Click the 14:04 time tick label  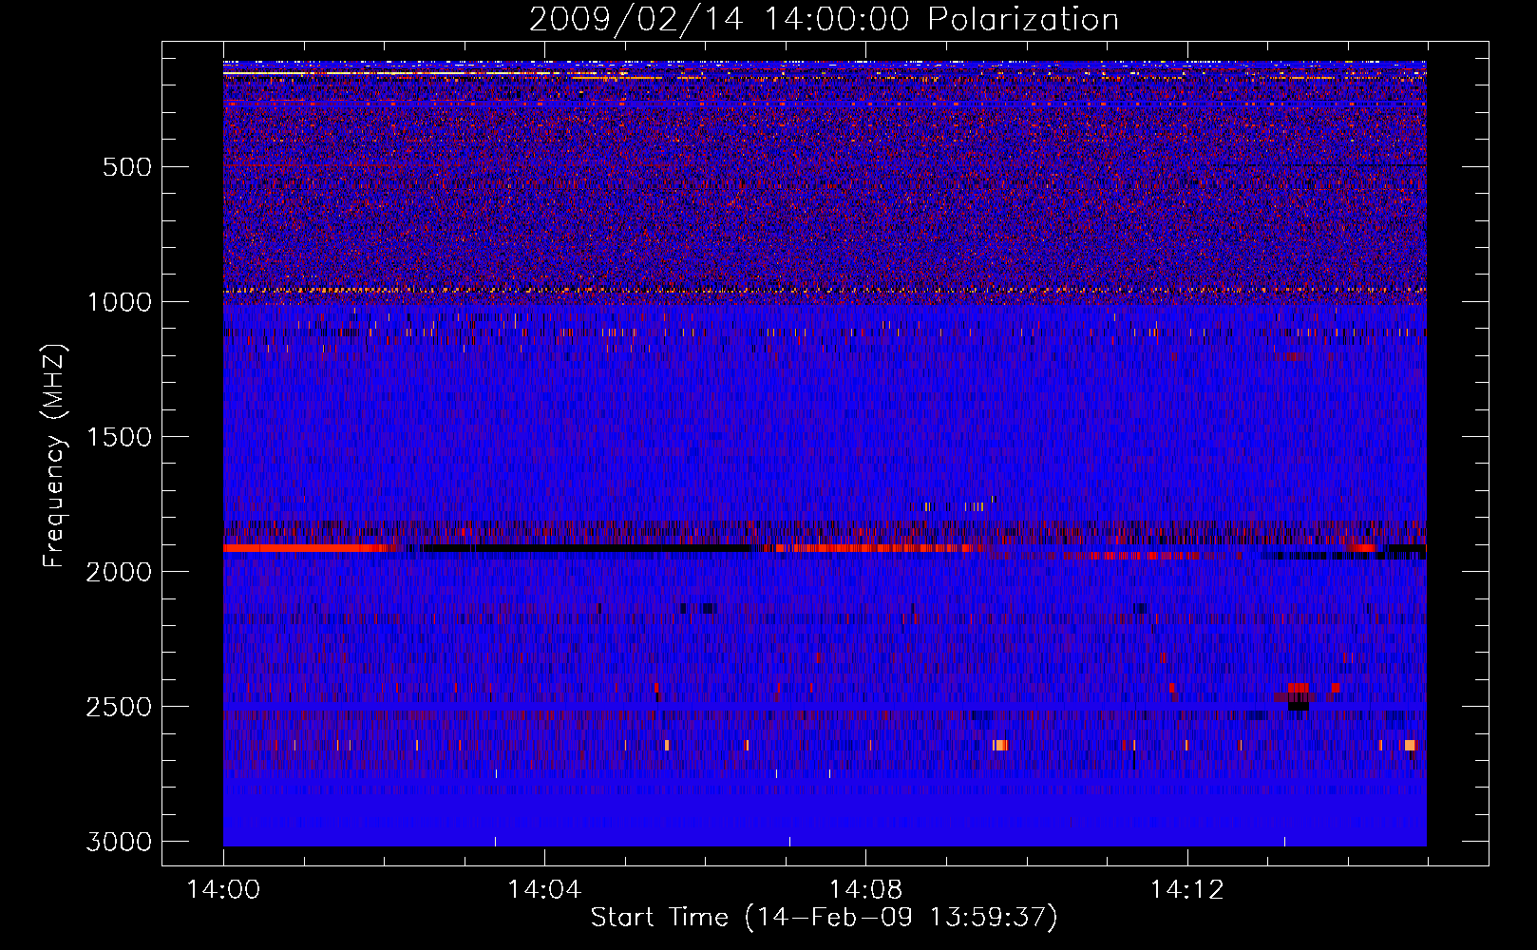pyautogui.click(x=544, y=890)
